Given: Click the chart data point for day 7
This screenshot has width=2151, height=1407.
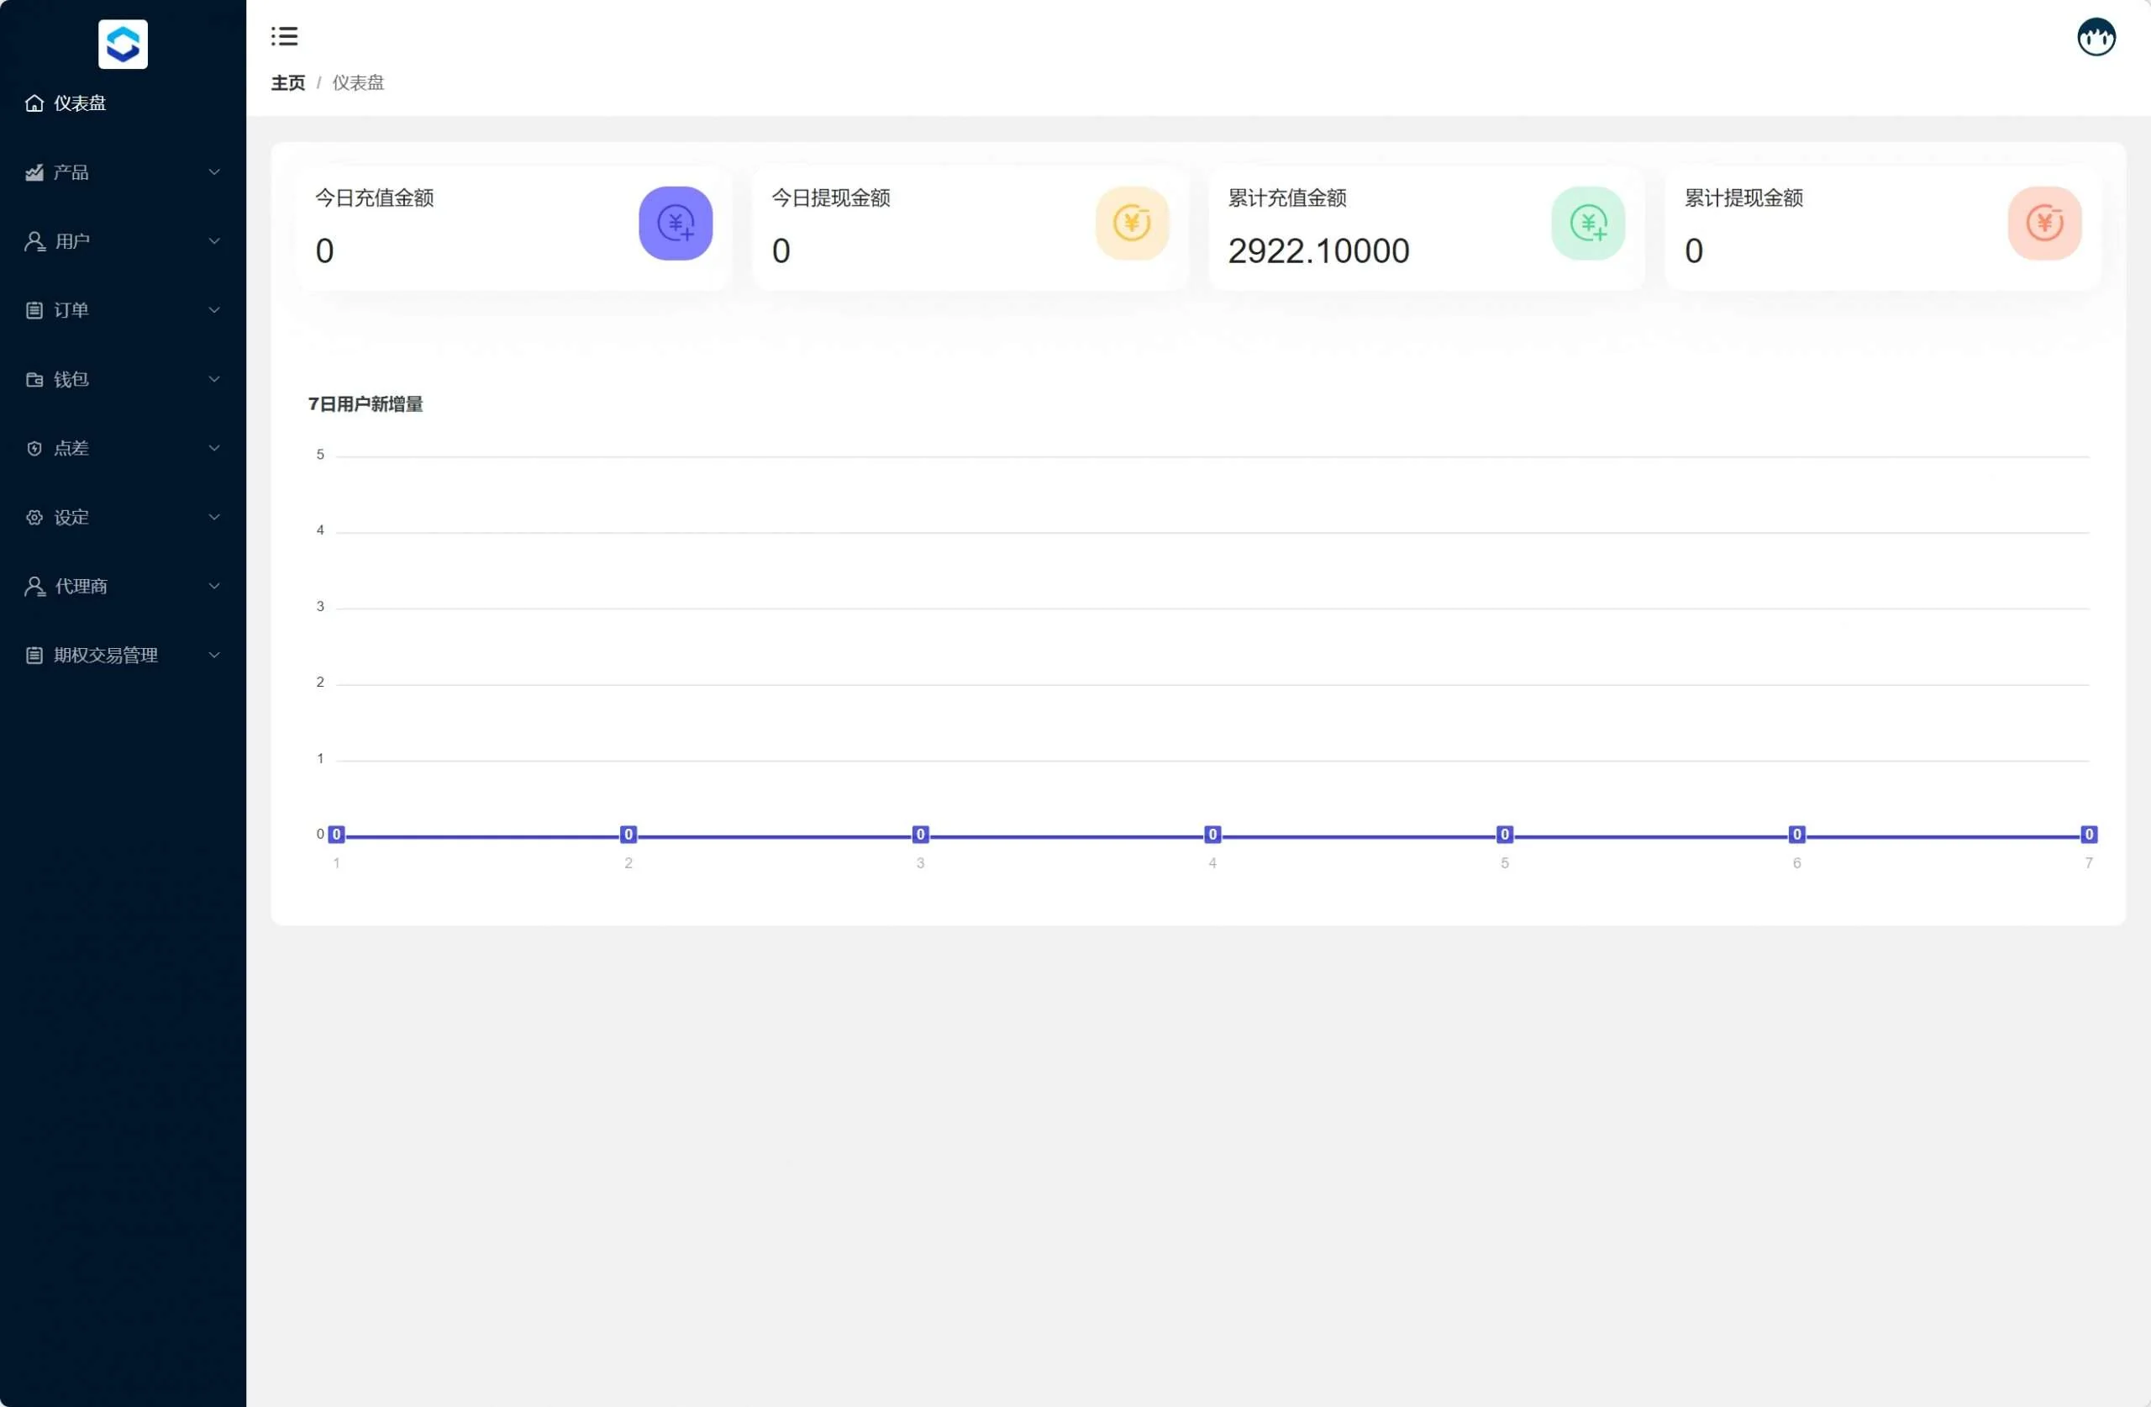Looking at the screenshot, I should 2088,834.
